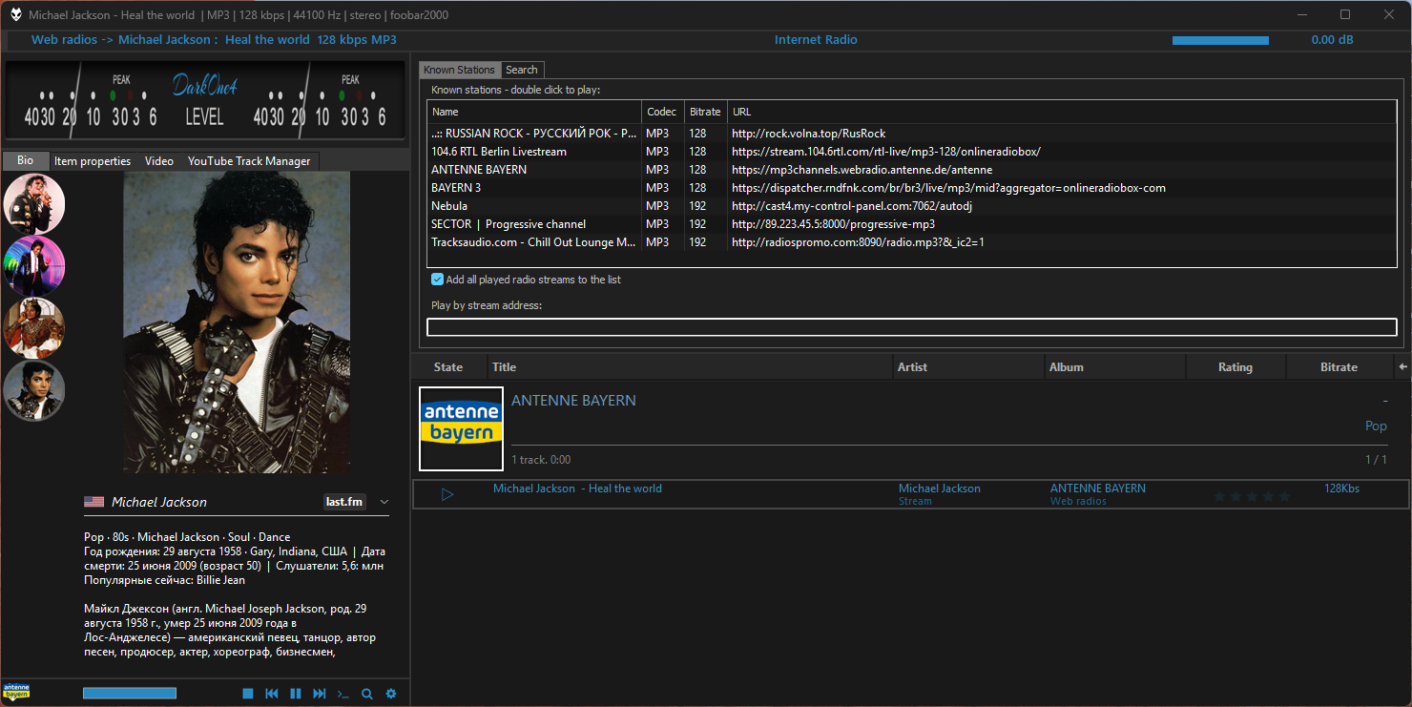1412x707 pixels.
Task: Expand the chevron next to last.fm
Action: (384, 502)
